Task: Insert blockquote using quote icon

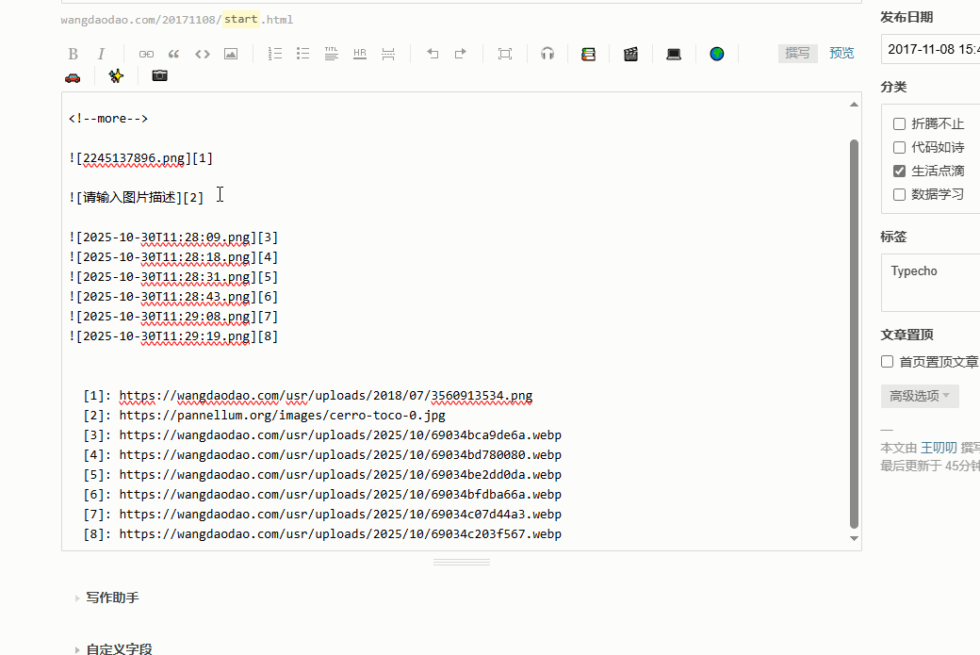Action: [173, 54]
